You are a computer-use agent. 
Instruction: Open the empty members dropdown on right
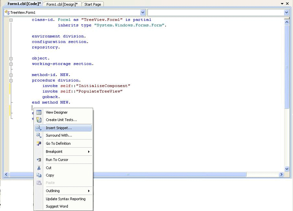(x=286, y=12)
